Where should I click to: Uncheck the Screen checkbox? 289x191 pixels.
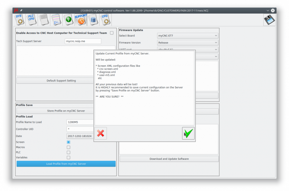pos(68,142)
